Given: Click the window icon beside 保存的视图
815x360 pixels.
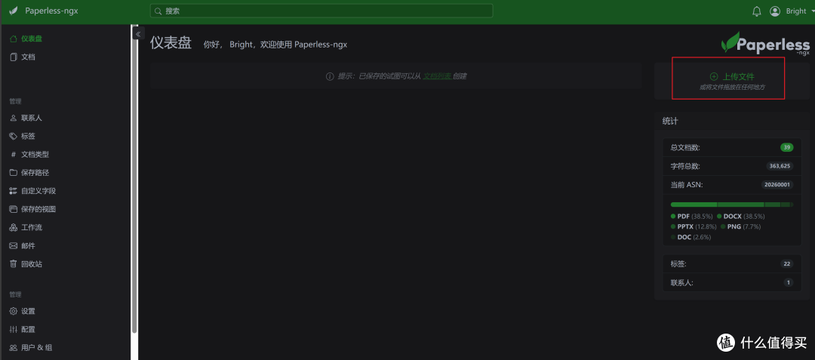Looking at the screenshot, I should click(x=14, y=209).
